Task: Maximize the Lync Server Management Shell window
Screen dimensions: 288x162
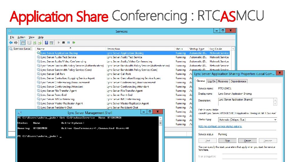Action: [150, 111]
